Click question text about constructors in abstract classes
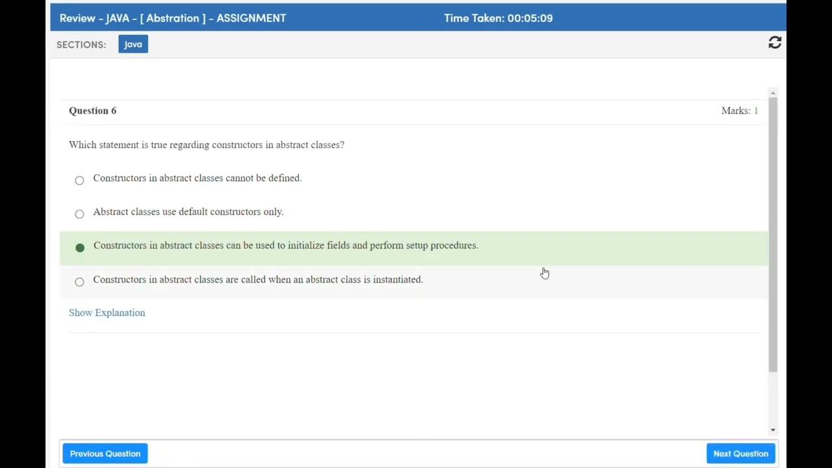 point(207,145)
